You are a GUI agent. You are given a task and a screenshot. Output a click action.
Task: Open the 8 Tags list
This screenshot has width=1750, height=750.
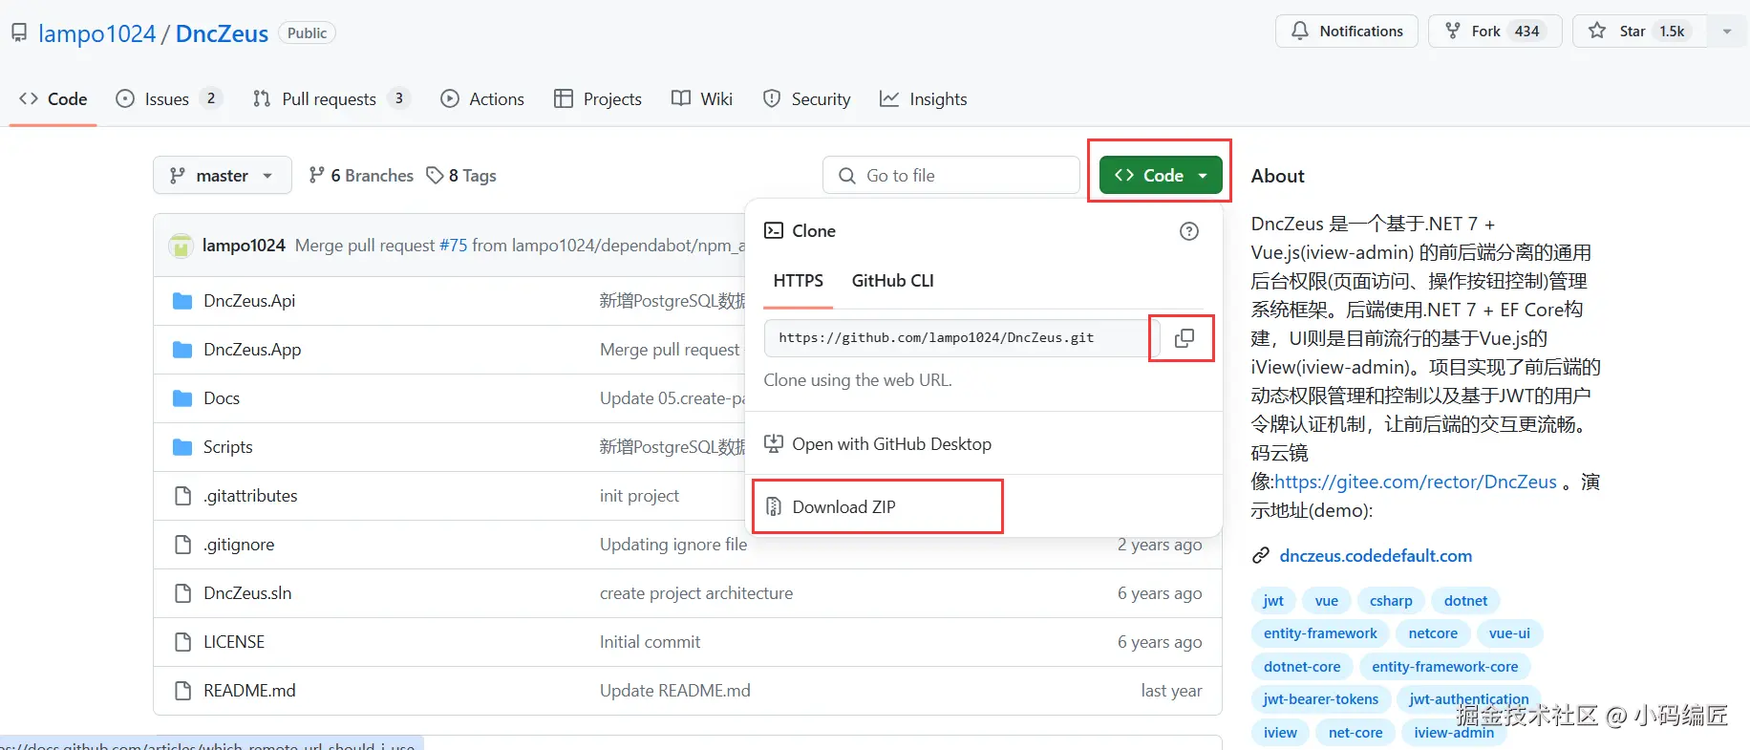pos(461,176)
